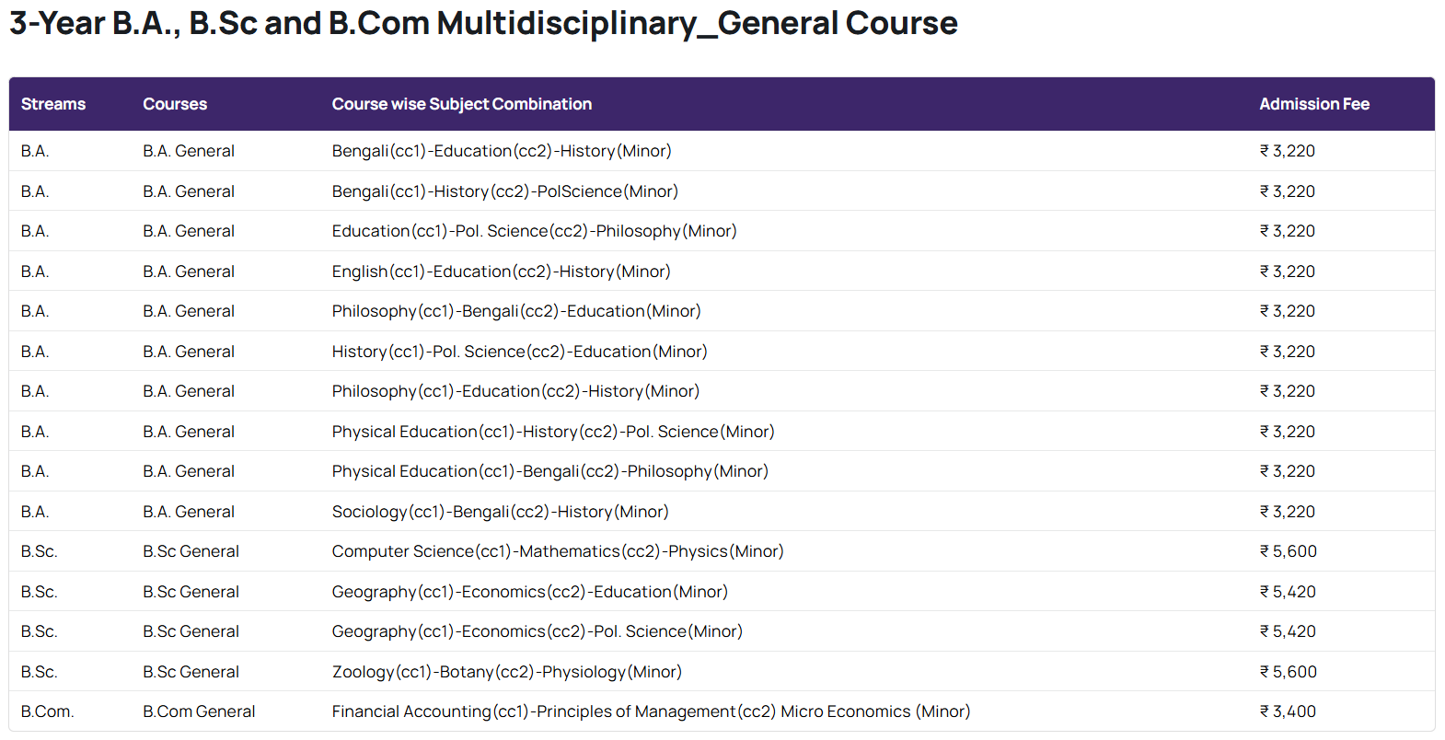1445x740 pixels.
Task: Select the Computer Science-Mathematics-Physics combination
Action: click(x=558, y=551)
